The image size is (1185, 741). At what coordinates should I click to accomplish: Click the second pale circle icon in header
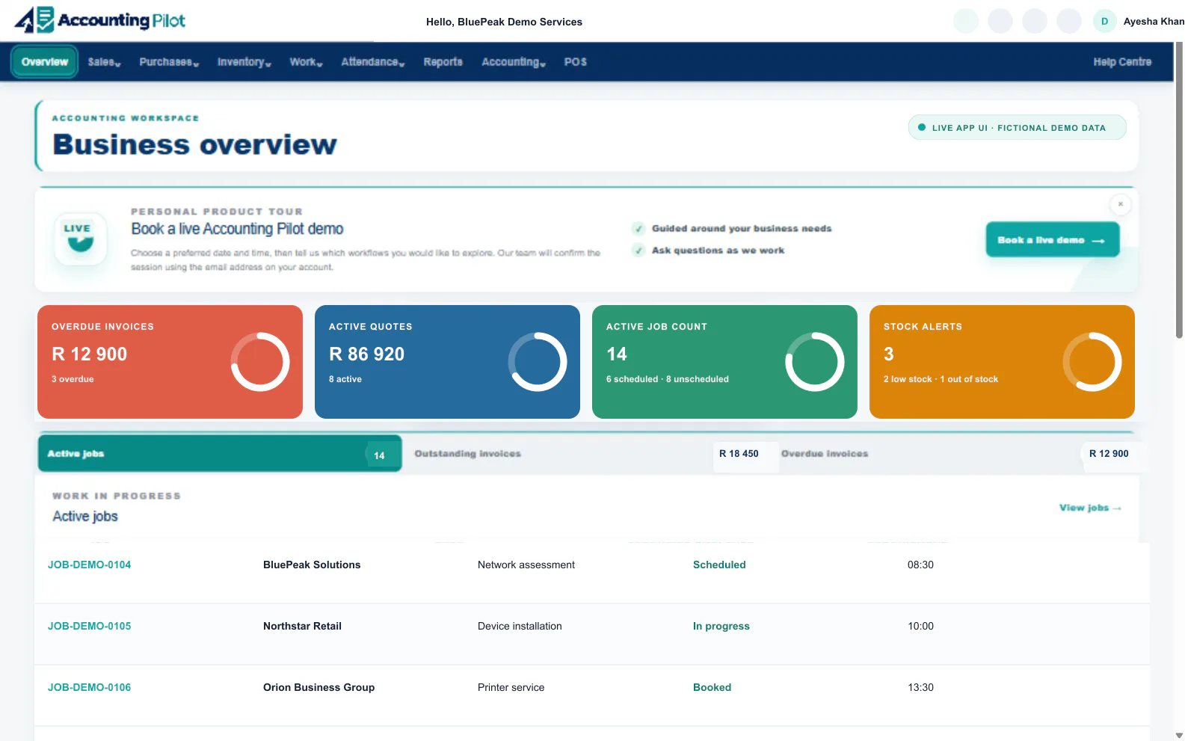click(x=1000, y=21)
